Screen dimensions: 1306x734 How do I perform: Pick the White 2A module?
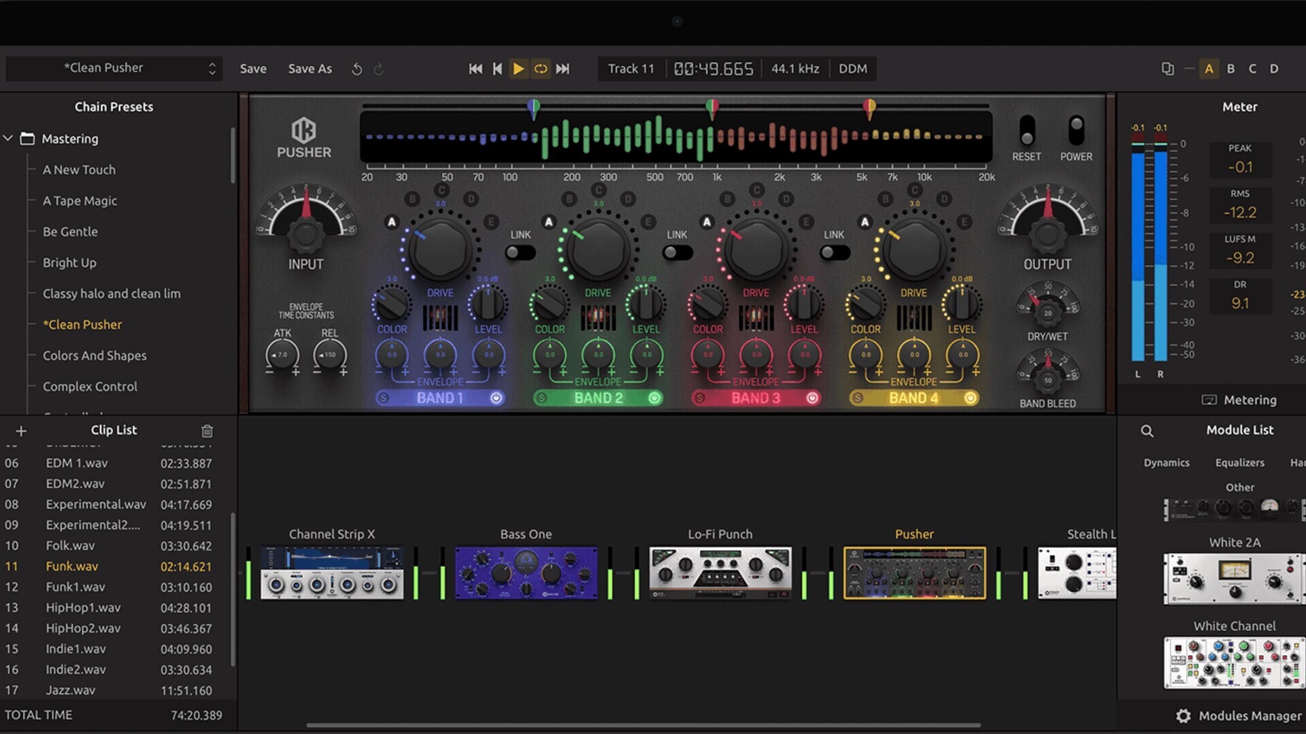click(x=1235, y=578)
